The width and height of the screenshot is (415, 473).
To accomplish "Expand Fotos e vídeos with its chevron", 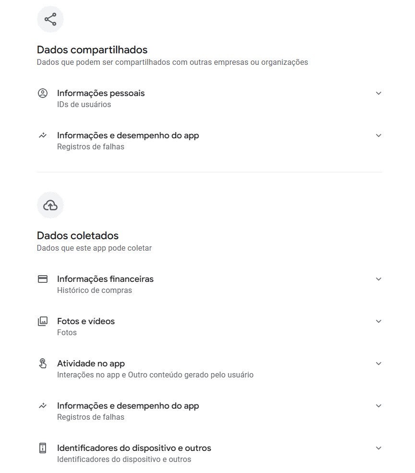I will pyautogui.click(x=379, y=321).
